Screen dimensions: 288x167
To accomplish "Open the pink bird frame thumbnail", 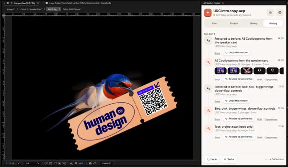I will pos(247,71).
